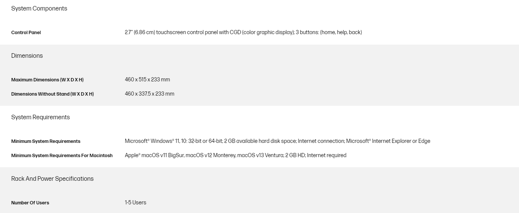
Task: Click the "2 GB HD; Internet required" text
Action: point(316,155)
